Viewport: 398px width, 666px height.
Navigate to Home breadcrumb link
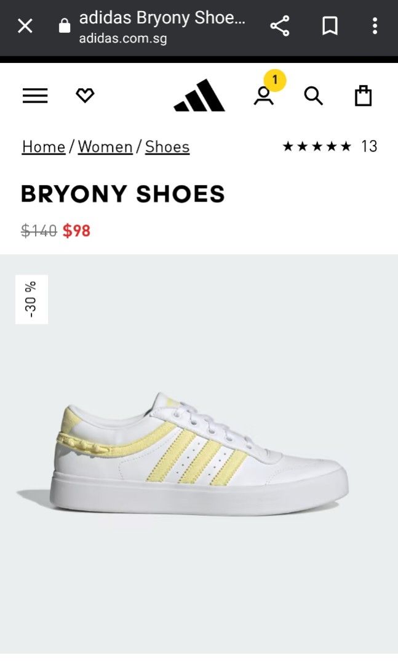click(x=44, y=147)
